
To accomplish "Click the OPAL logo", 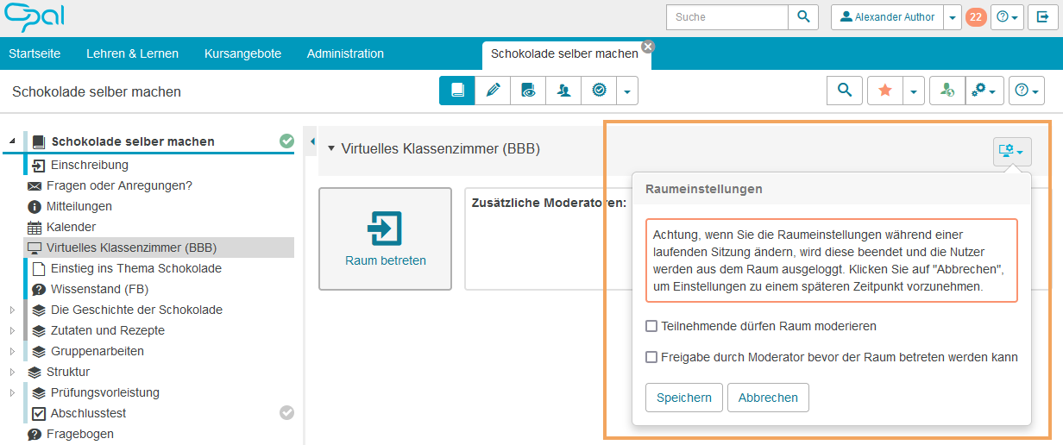I will [x=35, y=17].
